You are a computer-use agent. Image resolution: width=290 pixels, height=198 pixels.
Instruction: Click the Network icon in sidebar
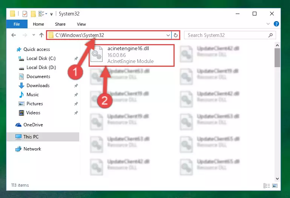(x=18, y=149)
